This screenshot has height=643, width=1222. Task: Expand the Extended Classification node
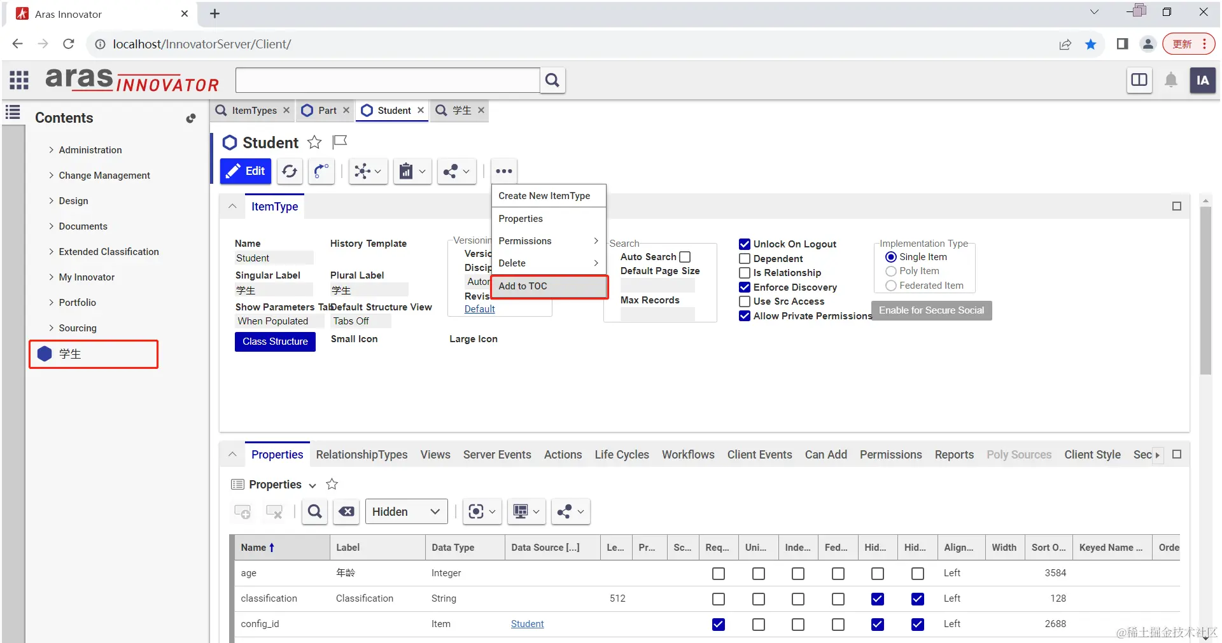pos(52,251)
